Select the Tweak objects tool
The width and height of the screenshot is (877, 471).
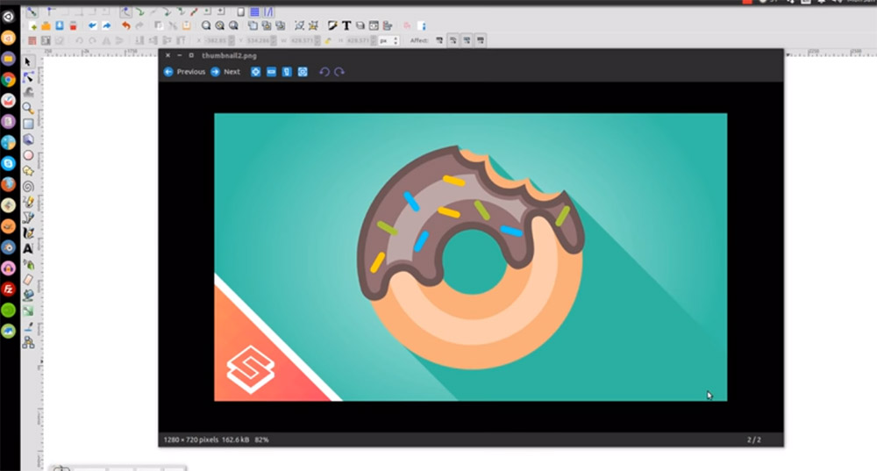(x=28, y=92)
